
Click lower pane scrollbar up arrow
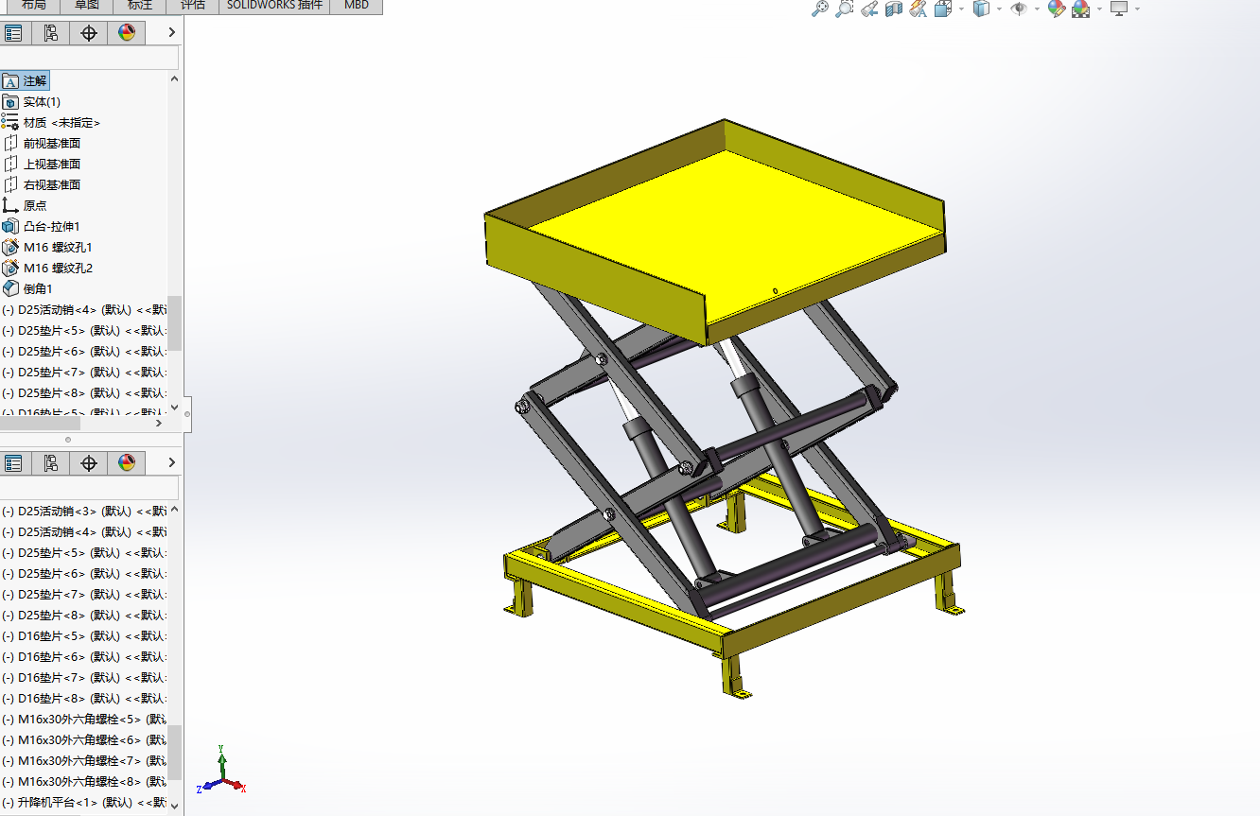[x=174, y=509]
